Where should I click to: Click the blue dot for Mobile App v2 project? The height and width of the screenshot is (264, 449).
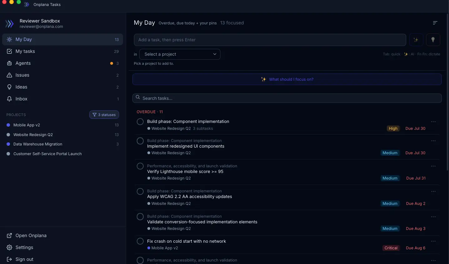coord(8,125)
